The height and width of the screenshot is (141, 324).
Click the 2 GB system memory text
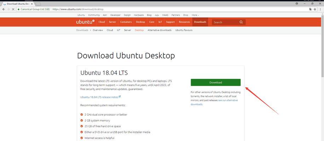(x=97, y=121)
